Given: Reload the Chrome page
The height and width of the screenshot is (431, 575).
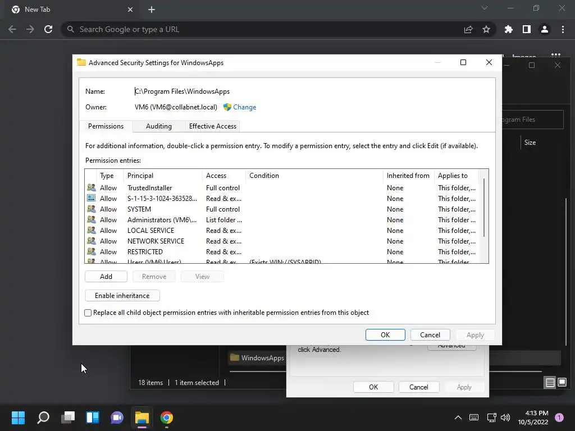Looking at the screenshot, I should pos(48,29).
